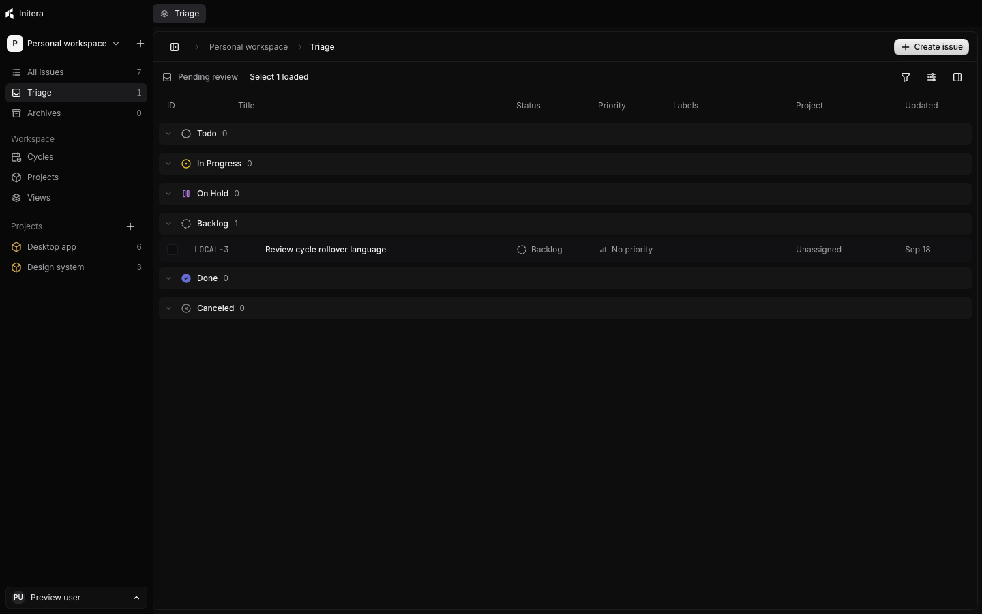The width and height of the screenshot is (982, 614).
Task: Navigate to Personal workspace breadcrumb
Action: (248, 47)
